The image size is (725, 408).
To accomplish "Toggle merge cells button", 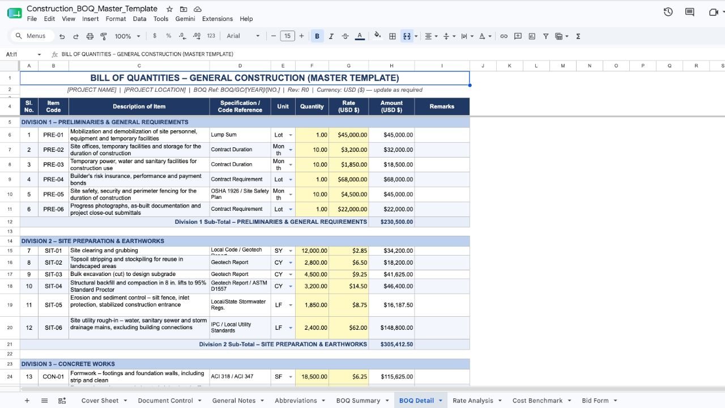I will click(x=407, y=36).
